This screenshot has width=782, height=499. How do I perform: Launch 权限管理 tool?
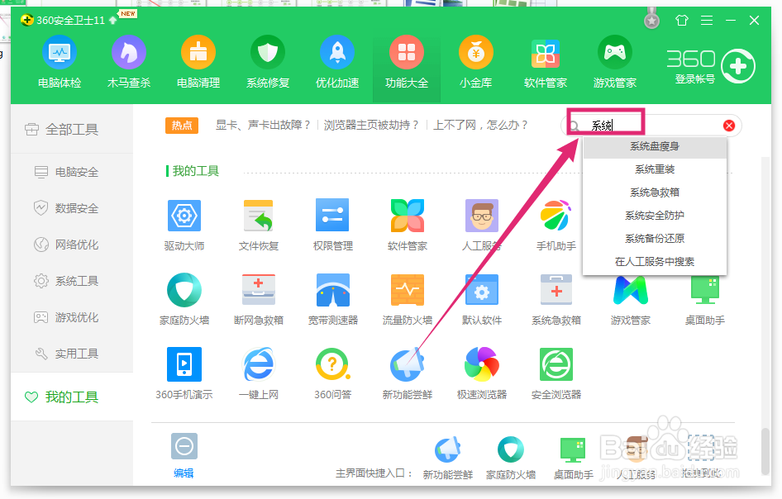[x=332, y=225]
